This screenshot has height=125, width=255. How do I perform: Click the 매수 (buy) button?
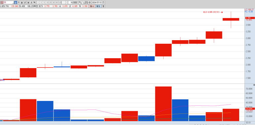coord(92,6)
